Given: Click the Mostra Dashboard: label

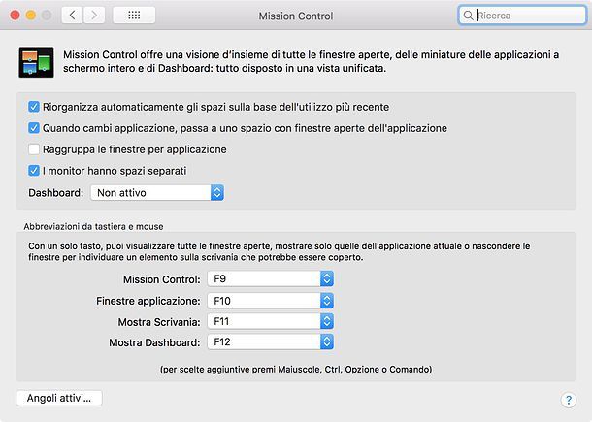Looking at the screenshot, I should (x=154, y=342).
